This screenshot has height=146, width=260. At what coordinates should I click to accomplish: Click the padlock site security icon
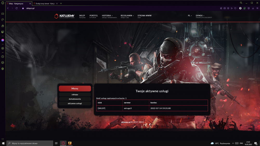coord(23,8)
